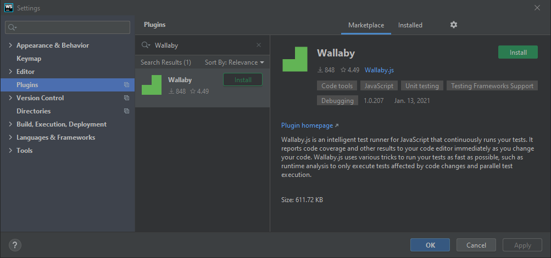Screen dimensions: 551x258
Task: Click the Unit testing tag
Action: tap(422, 86)
